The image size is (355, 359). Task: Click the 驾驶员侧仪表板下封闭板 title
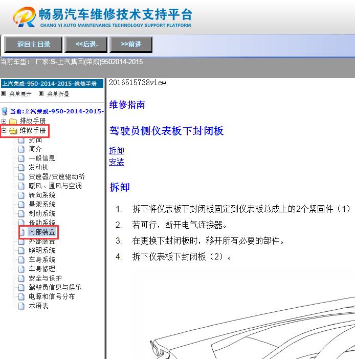(x=166, y=131)
